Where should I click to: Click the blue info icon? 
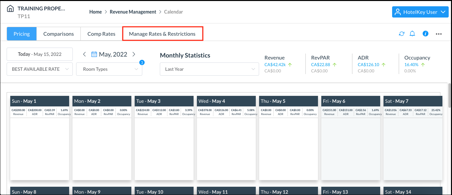coord(425,33)
